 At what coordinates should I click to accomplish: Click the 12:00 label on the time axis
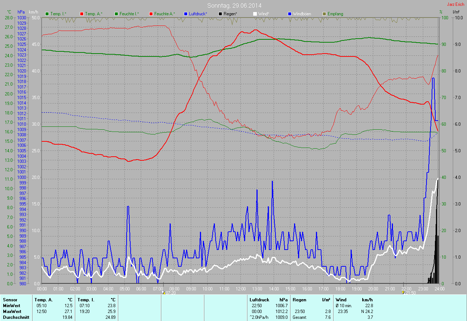(240, 289)
